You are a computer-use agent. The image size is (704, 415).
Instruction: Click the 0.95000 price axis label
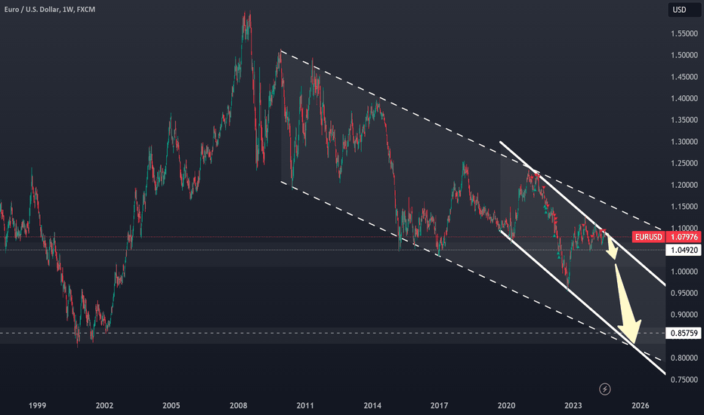click(684, 293)
